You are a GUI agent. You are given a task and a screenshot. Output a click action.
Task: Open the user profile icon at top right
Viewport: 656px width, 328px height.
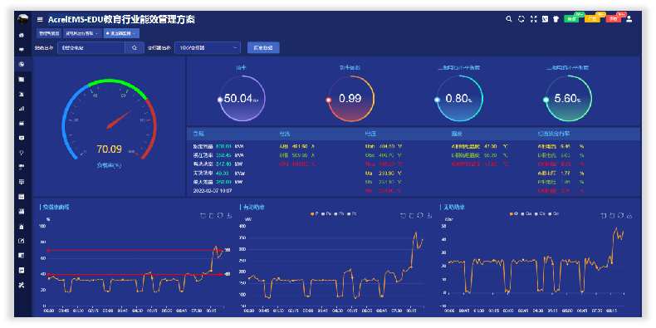coord(629,19)
